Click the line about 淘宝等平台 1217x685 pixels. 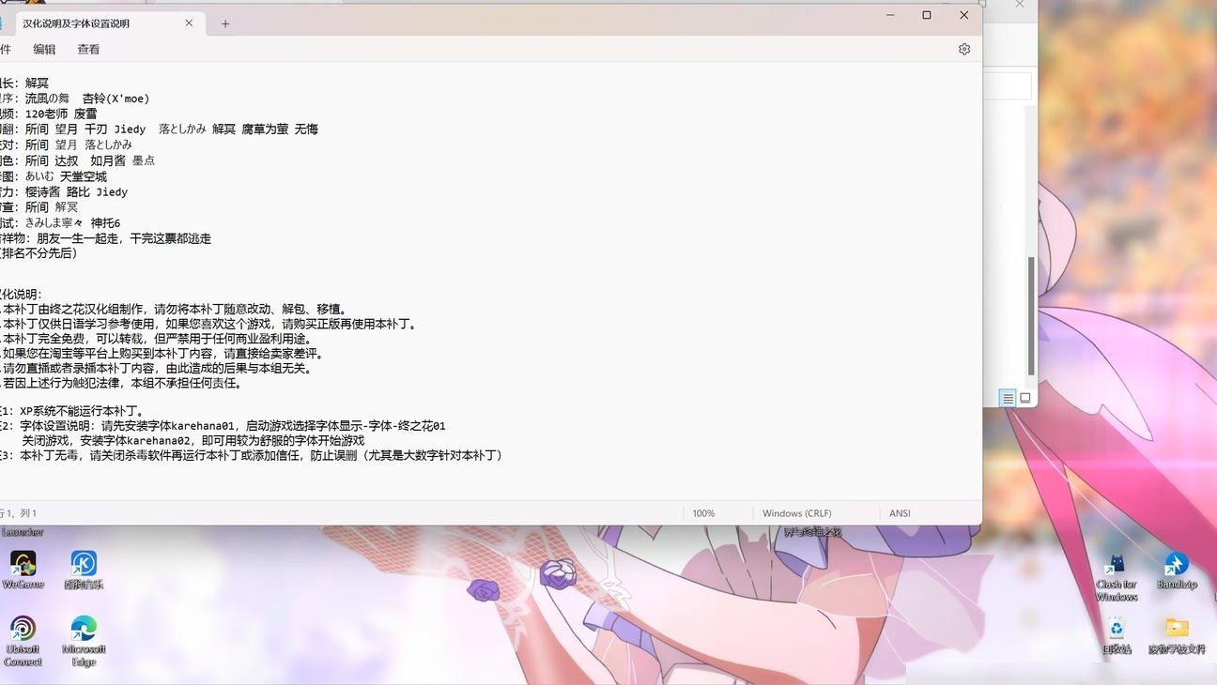tap(162, 354)
